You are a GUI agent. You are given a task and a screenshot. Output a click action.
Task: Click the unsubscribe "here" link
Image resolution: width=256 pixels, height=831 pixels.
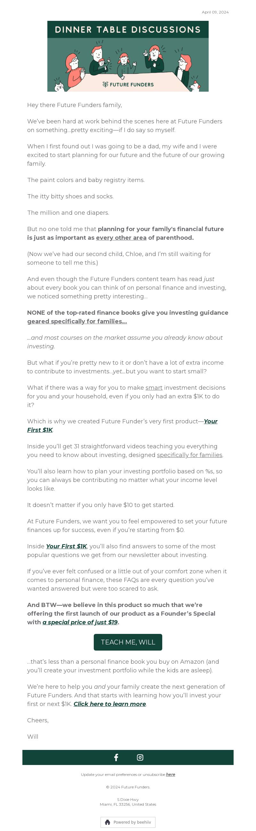point(170,774)
